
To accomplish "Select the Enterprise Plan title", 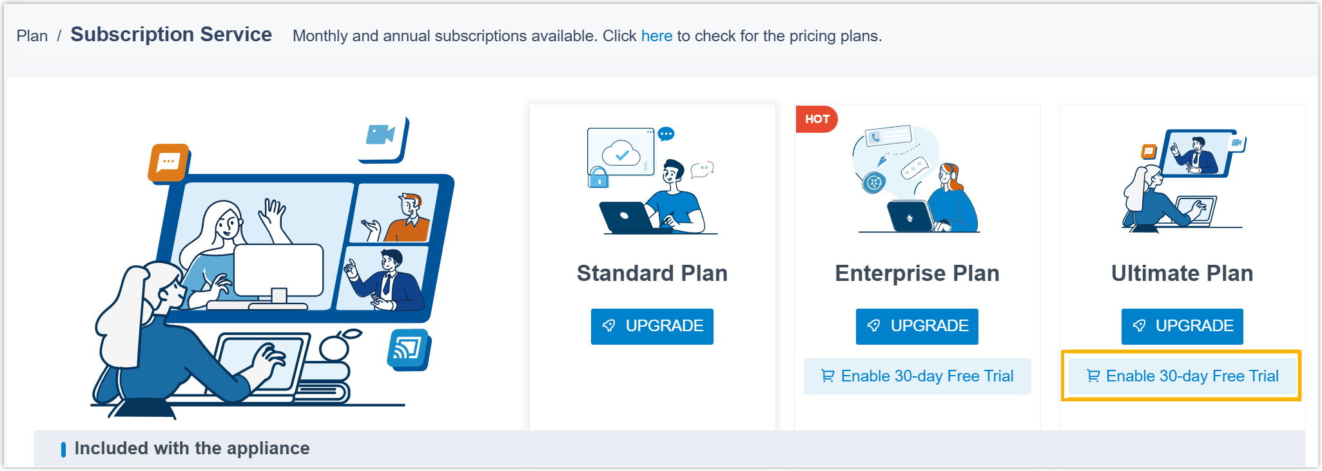I will (917, 273).
